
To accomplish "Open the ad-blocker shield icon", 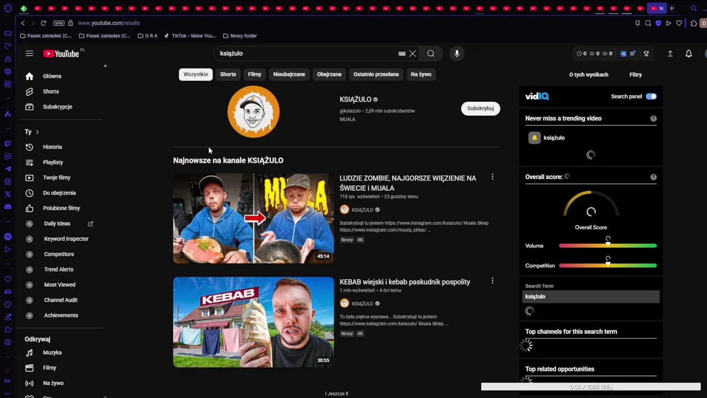I will pos(658,23).
